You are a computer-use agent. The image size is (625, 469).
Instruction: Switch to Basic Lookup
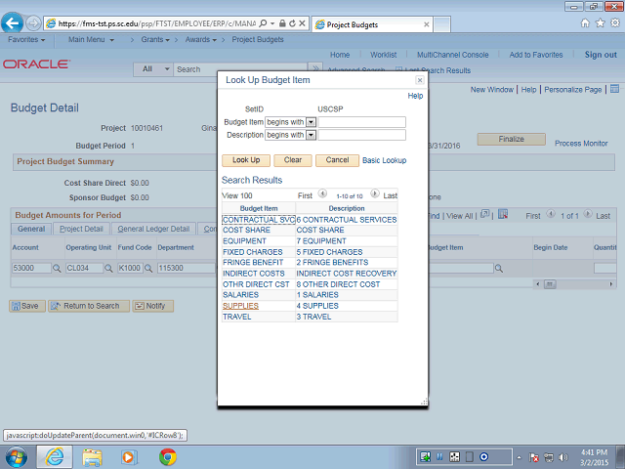[384, 160]
